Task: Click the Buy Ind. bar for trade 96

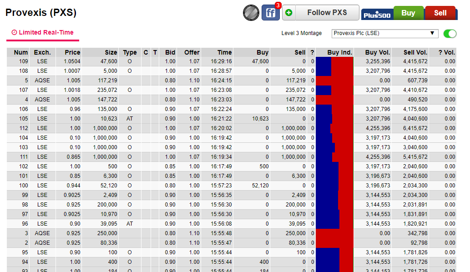Action: pos(335,224)
